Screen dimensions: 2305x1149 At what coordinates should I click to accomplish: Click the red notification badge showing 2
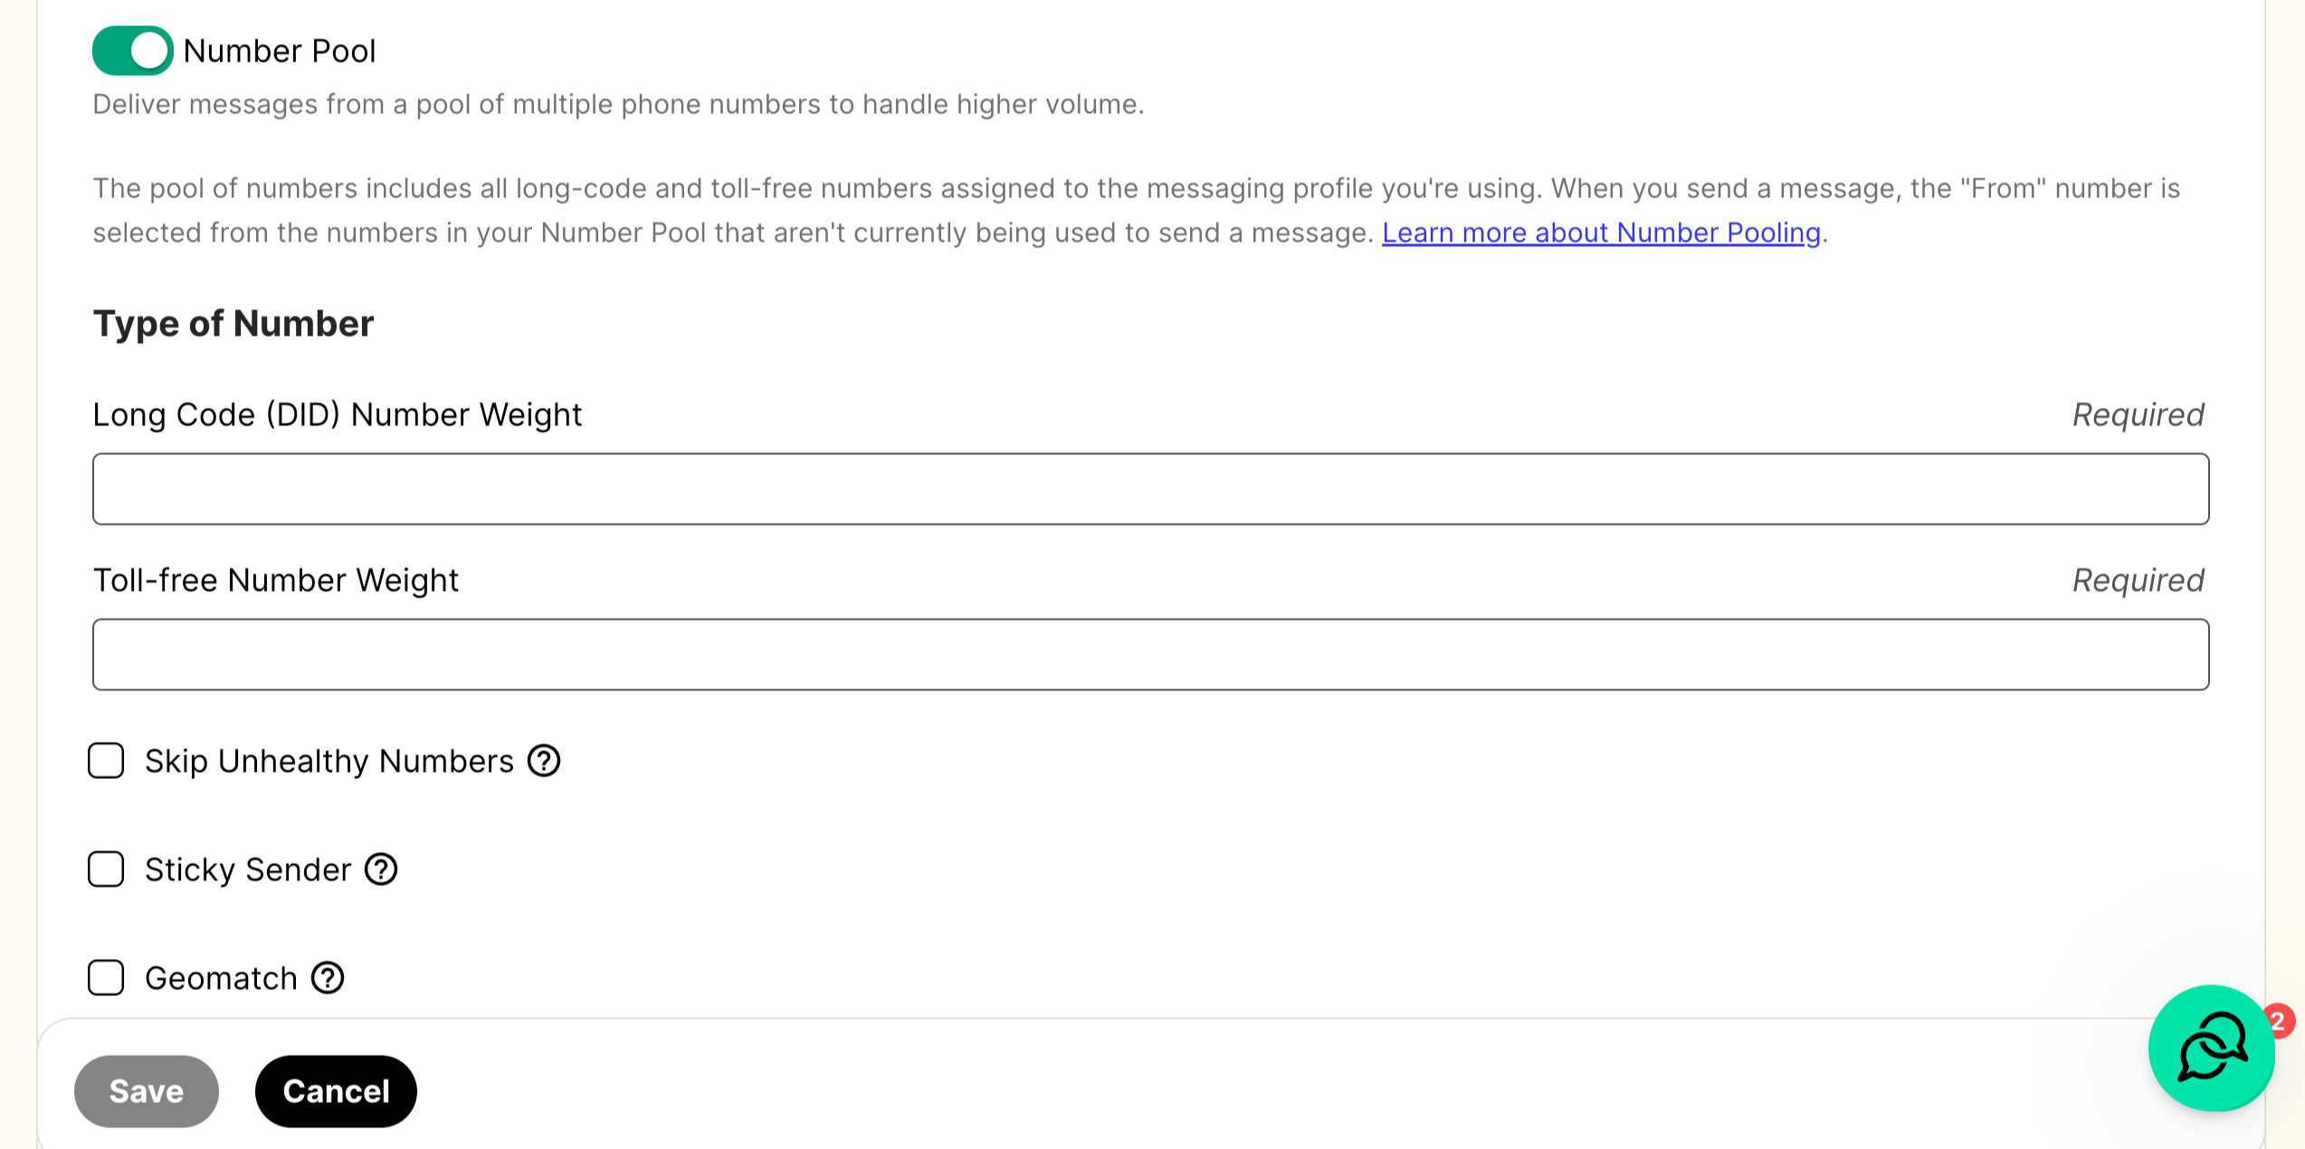point(2279,1021)
